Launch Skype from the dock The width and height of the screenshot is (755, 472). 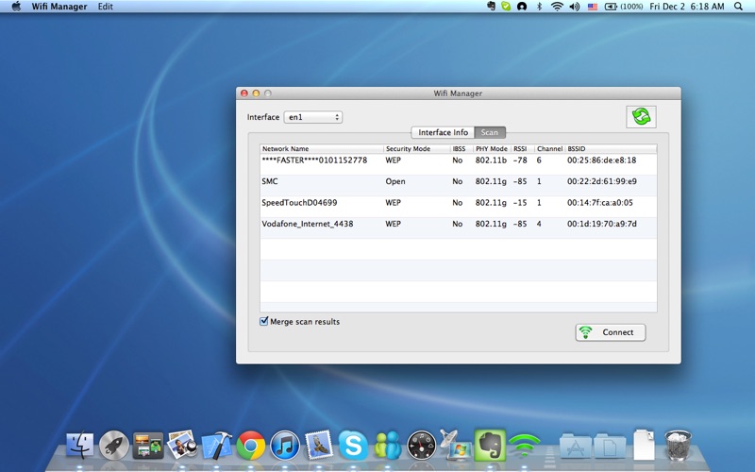coord(353,444)
